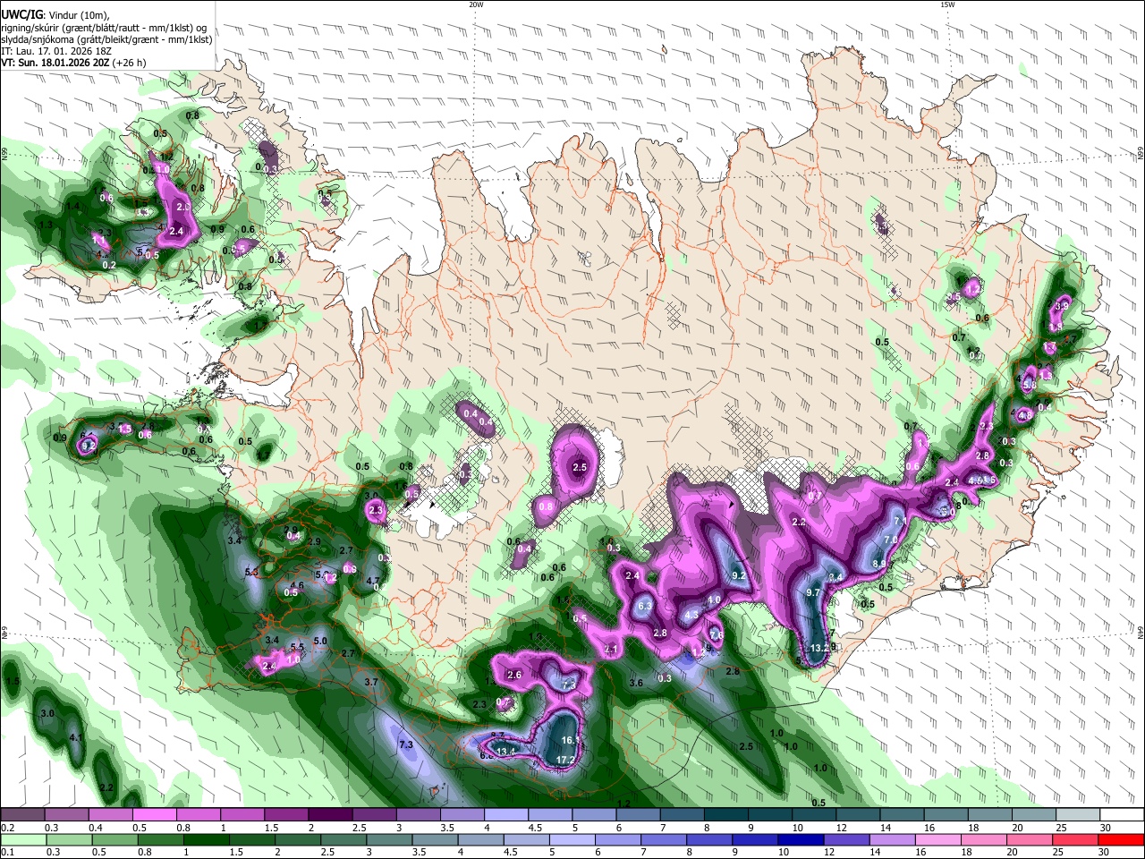
Task: Click the 17.2 precipitation value
Action: coord(565,760)
